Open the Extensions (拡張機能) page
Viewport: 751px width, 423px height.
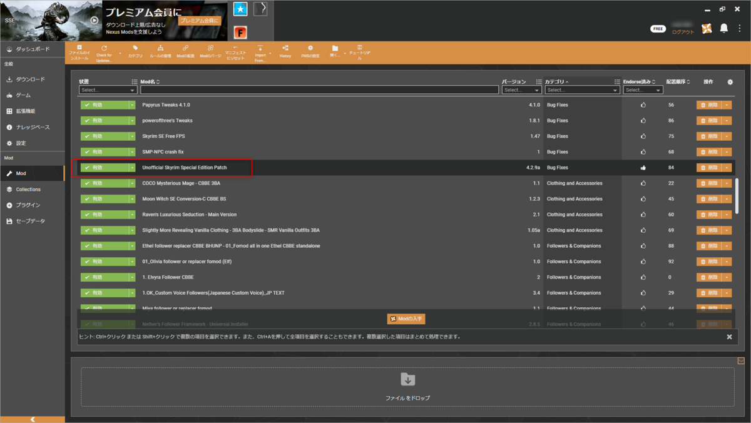[32, 111]
